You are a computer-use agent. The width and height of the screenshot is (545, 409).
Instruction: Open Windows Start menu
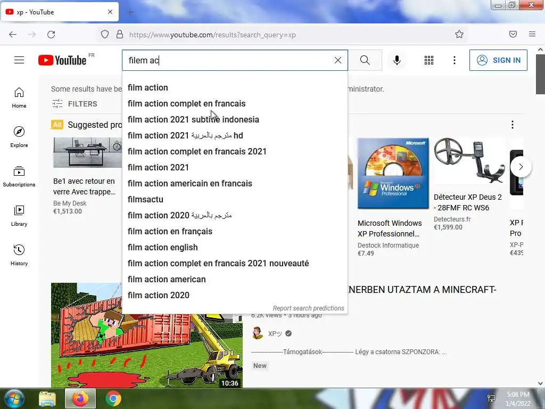click(x=14, y=398)
